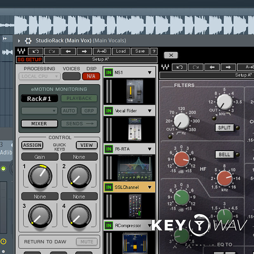Open the F6-RTA plugin thumbnail

tap(135, 168)
